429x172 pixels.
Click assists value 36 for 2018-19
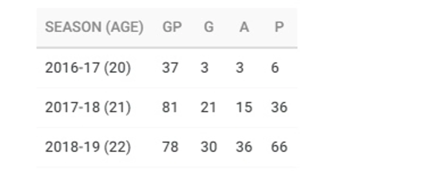[x=244, y=147]
